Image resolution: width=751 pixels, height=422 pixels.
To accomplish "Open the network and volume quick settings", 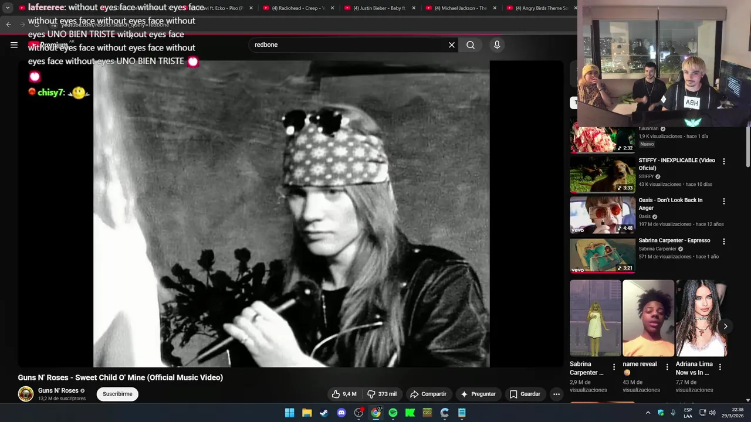I will [x=707, y=413].
